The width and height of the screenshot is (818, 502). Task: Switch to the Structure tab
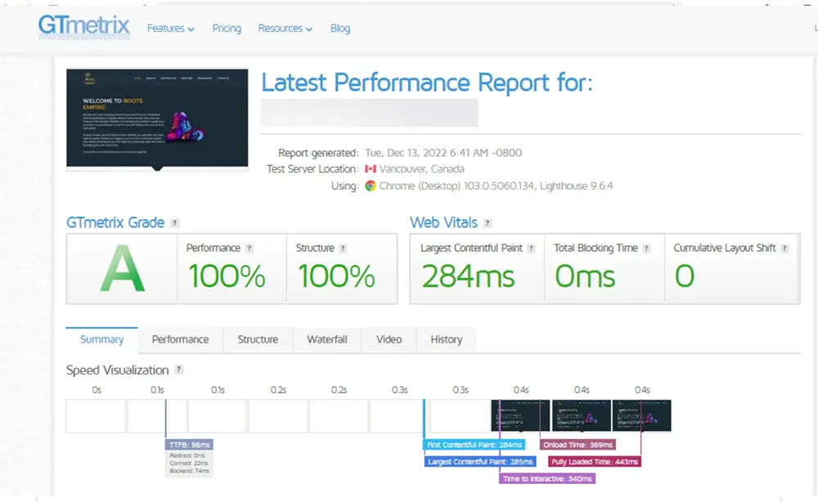pyautogui.click(x=258, y=339)
